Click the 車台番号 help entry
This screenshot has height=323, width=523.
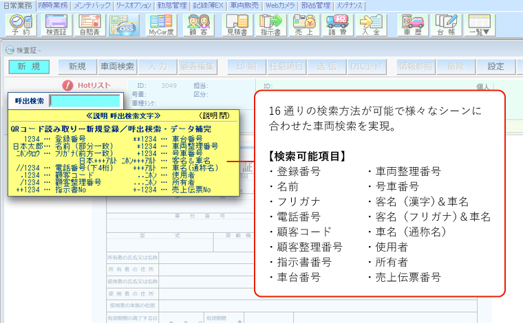coord(187,139)
